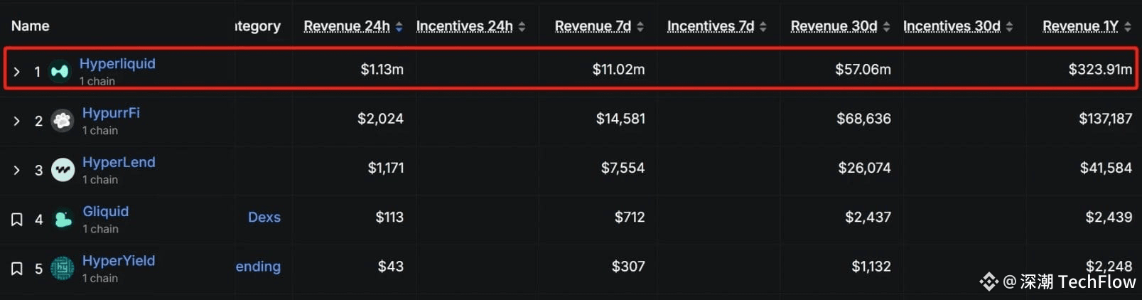Sort by Incentives 30d arrows icon
The width and height of the screenshot is (1142, 300).
pos(1009,26)
